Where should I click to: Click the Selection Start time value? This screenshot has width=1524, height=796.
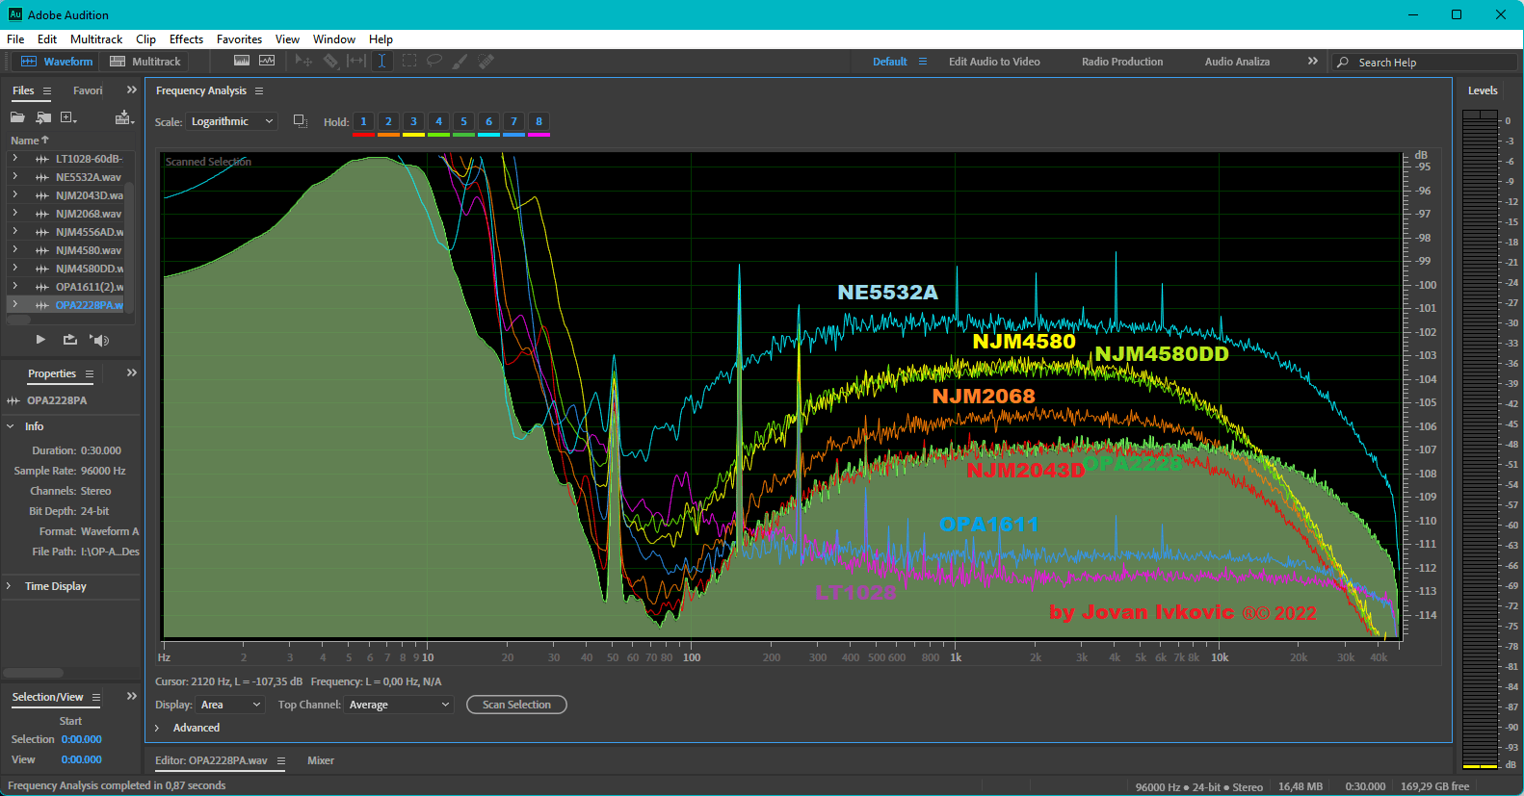pos(82,740)
